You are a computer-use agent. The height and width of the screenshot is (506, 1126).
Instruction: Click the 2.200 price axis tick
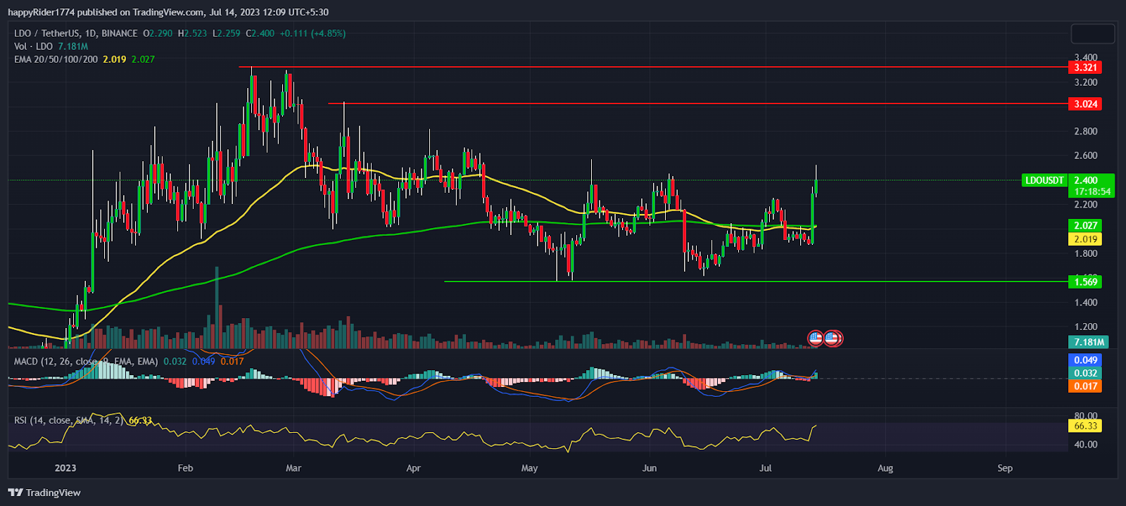[x=1085, y=205]
